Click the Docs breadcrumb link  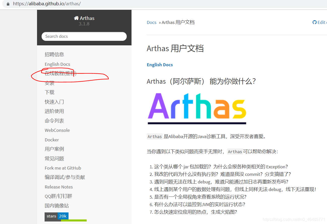[152, 22]
